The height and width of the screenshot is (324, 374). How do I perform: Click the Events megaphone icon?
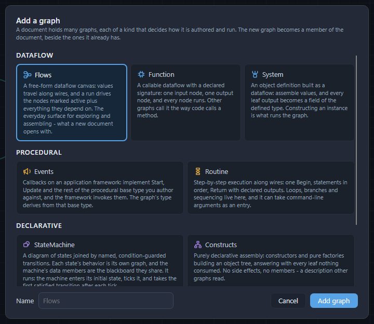(27, 171)
